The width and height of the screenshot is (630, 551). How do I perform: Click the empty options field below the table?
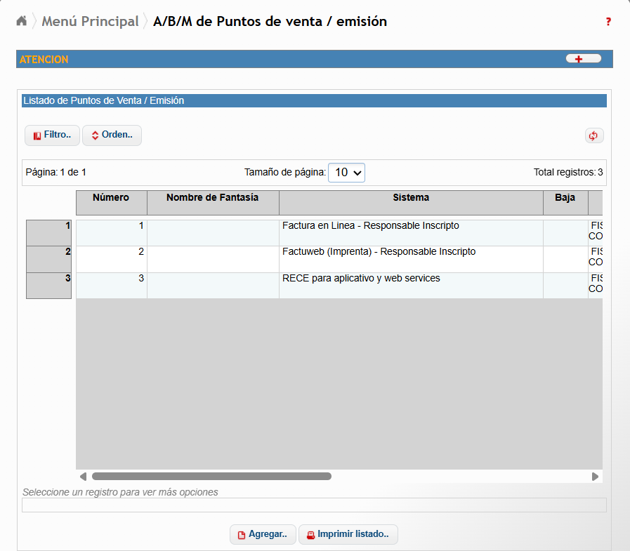click(x=314, y=505)
